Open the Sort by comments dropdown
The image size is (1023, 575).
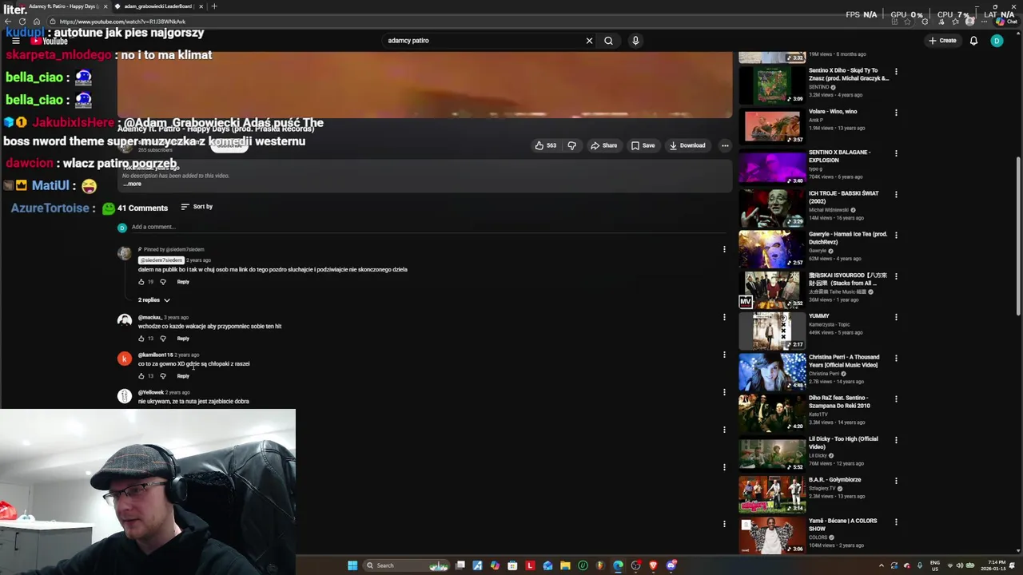(197, 207)
